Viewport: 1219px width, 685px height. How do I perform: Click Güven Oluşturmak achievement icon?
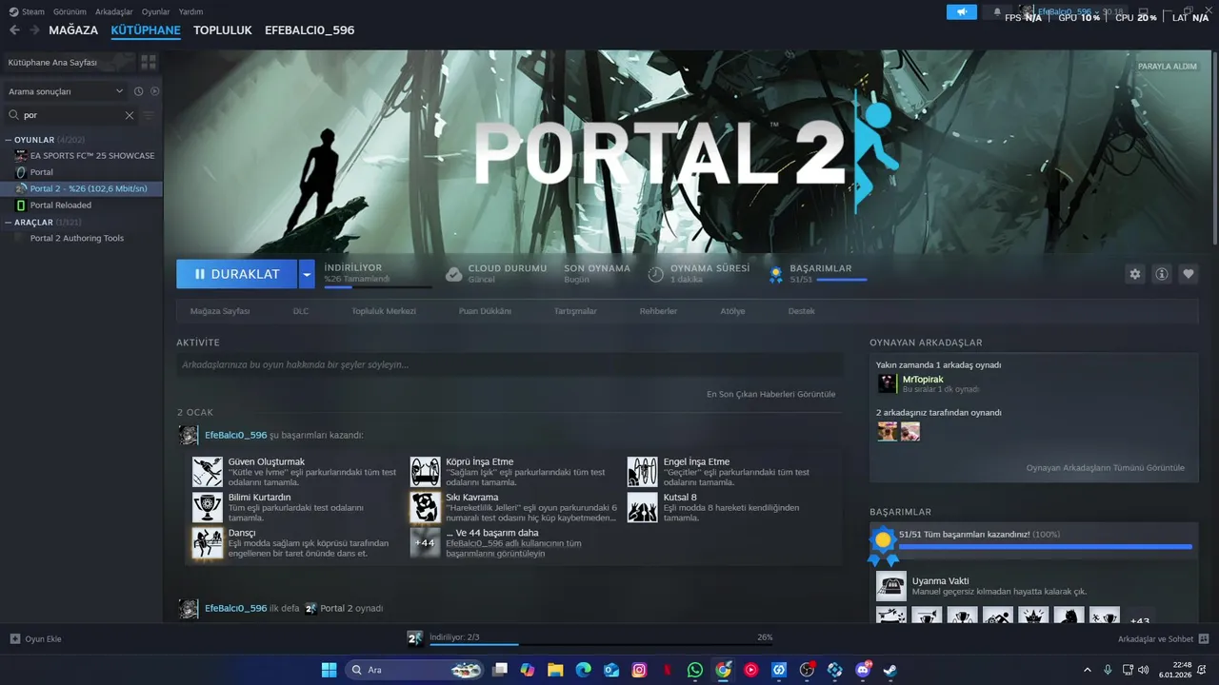click(208, 472)
